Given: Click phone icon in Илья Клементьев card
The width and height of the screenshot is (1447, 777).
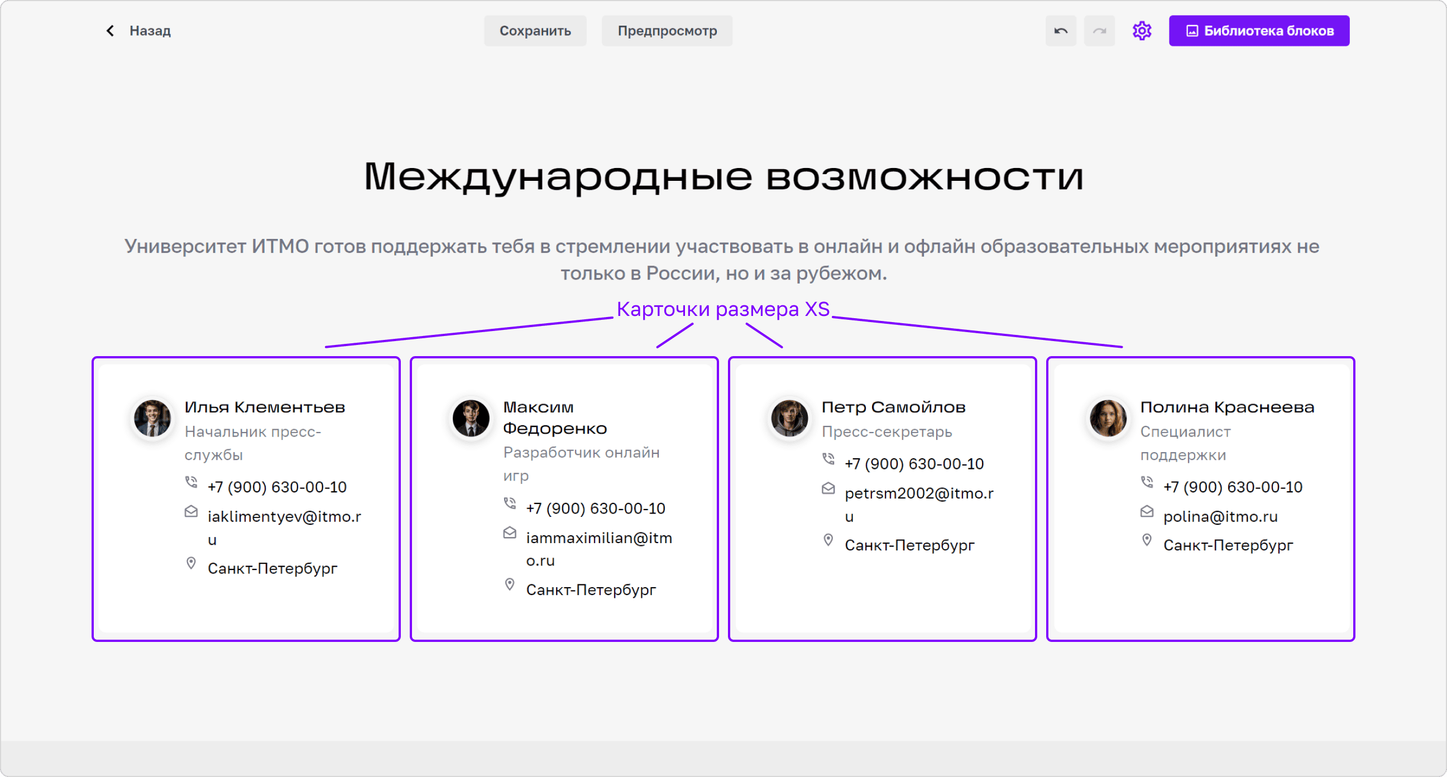Looking at the screenshot, I should (191, 482).
